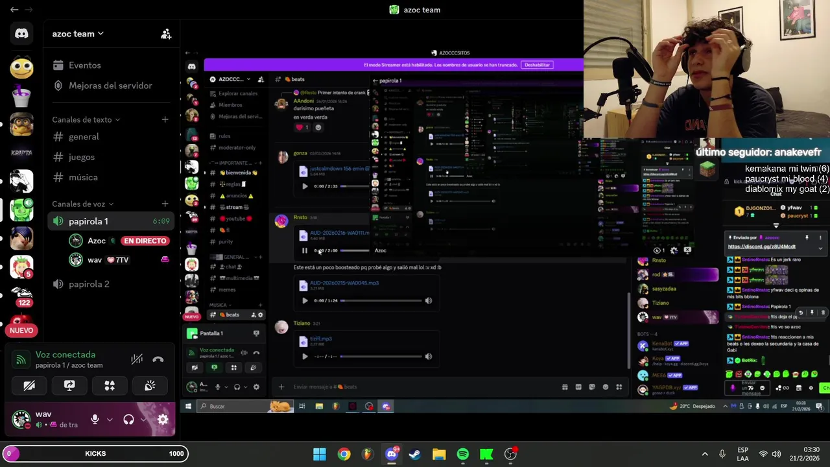830x467 pixels.
Task: Share your screen in voice panel
Action: pos(69,385)
